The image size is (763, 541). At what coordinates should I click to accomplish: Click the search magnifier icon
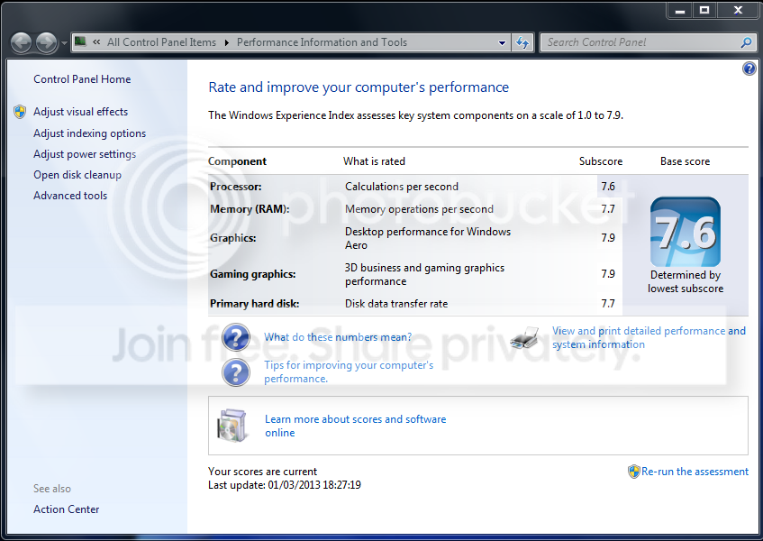click(746, 43)
